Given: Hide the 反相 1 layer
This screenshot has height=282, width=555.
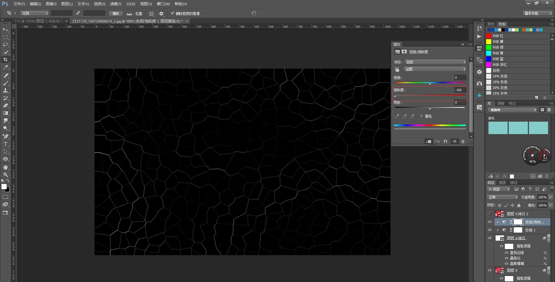Looking at the screenshot, I should 489,230.
